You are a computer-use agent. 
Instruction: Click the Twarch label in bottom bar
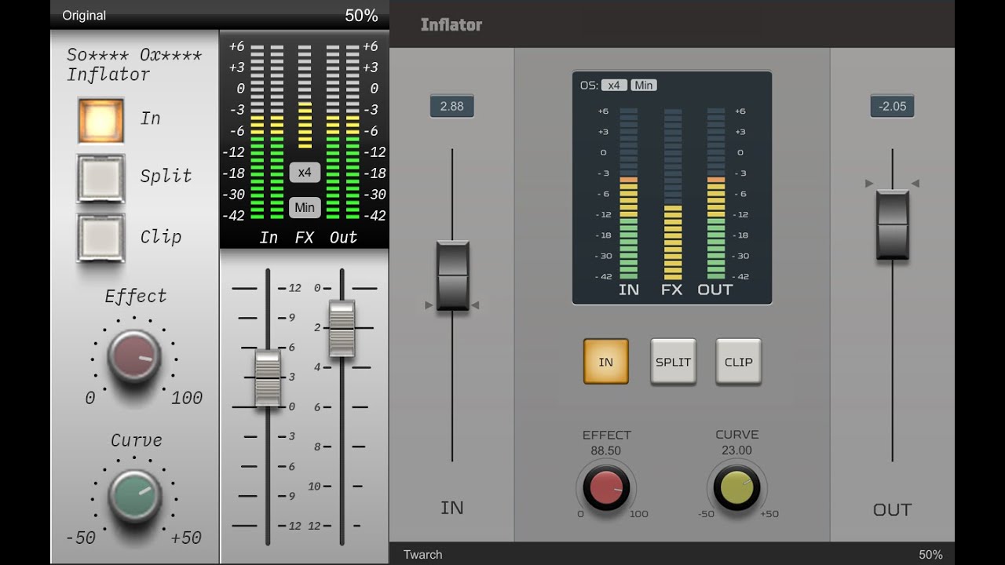423,555
